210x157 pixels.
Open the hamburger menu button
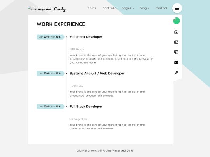(177, 8)
